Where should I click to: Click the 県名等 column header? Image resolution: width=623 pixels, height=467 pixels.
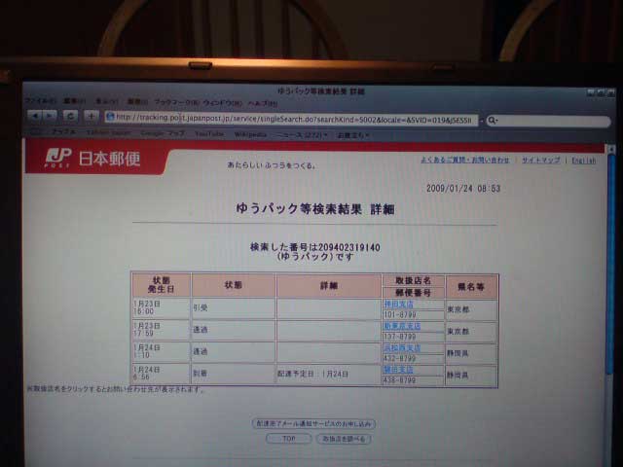tap(471, 286)
